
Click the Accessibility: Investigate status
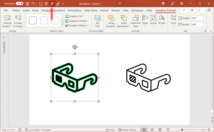(38, 130)
